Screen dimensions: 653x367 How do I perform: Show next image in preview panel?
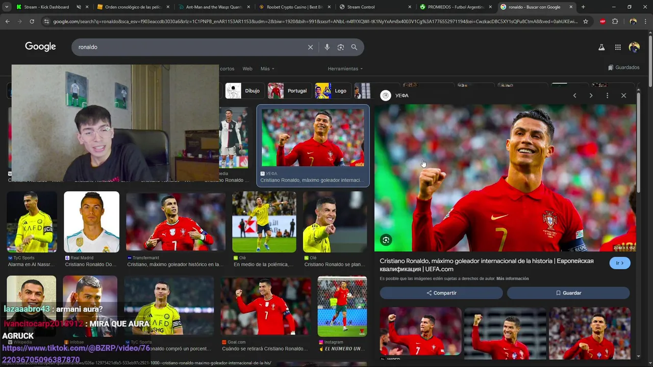591,95
